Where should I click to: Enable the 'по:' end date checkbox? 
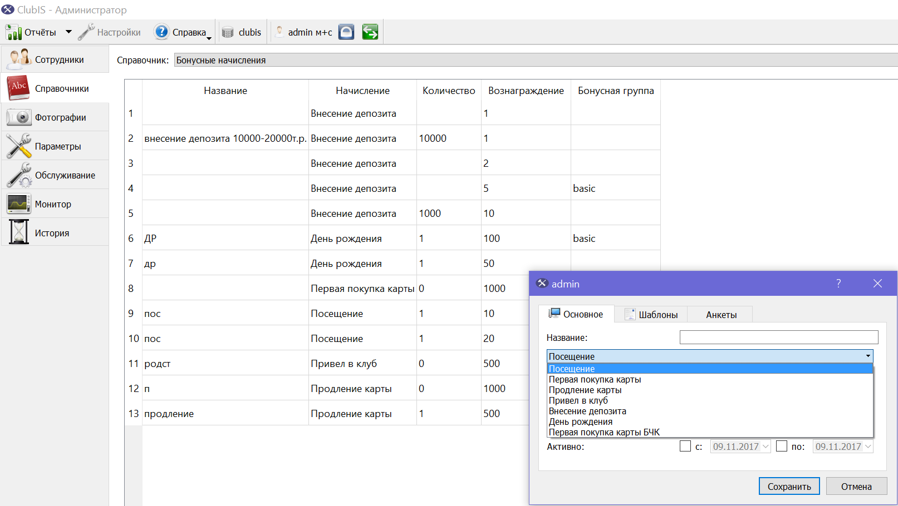point(782,446)
